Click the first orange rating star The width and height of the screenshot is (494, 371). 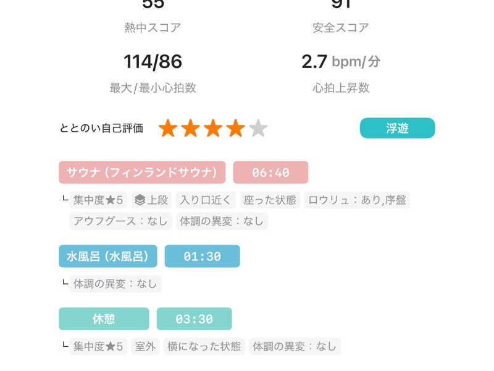click(168, 129)
